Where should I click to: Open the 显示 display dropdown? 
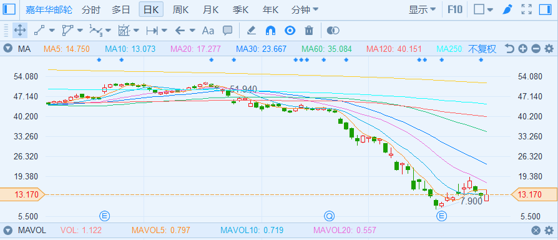click(x=422, y=9)
